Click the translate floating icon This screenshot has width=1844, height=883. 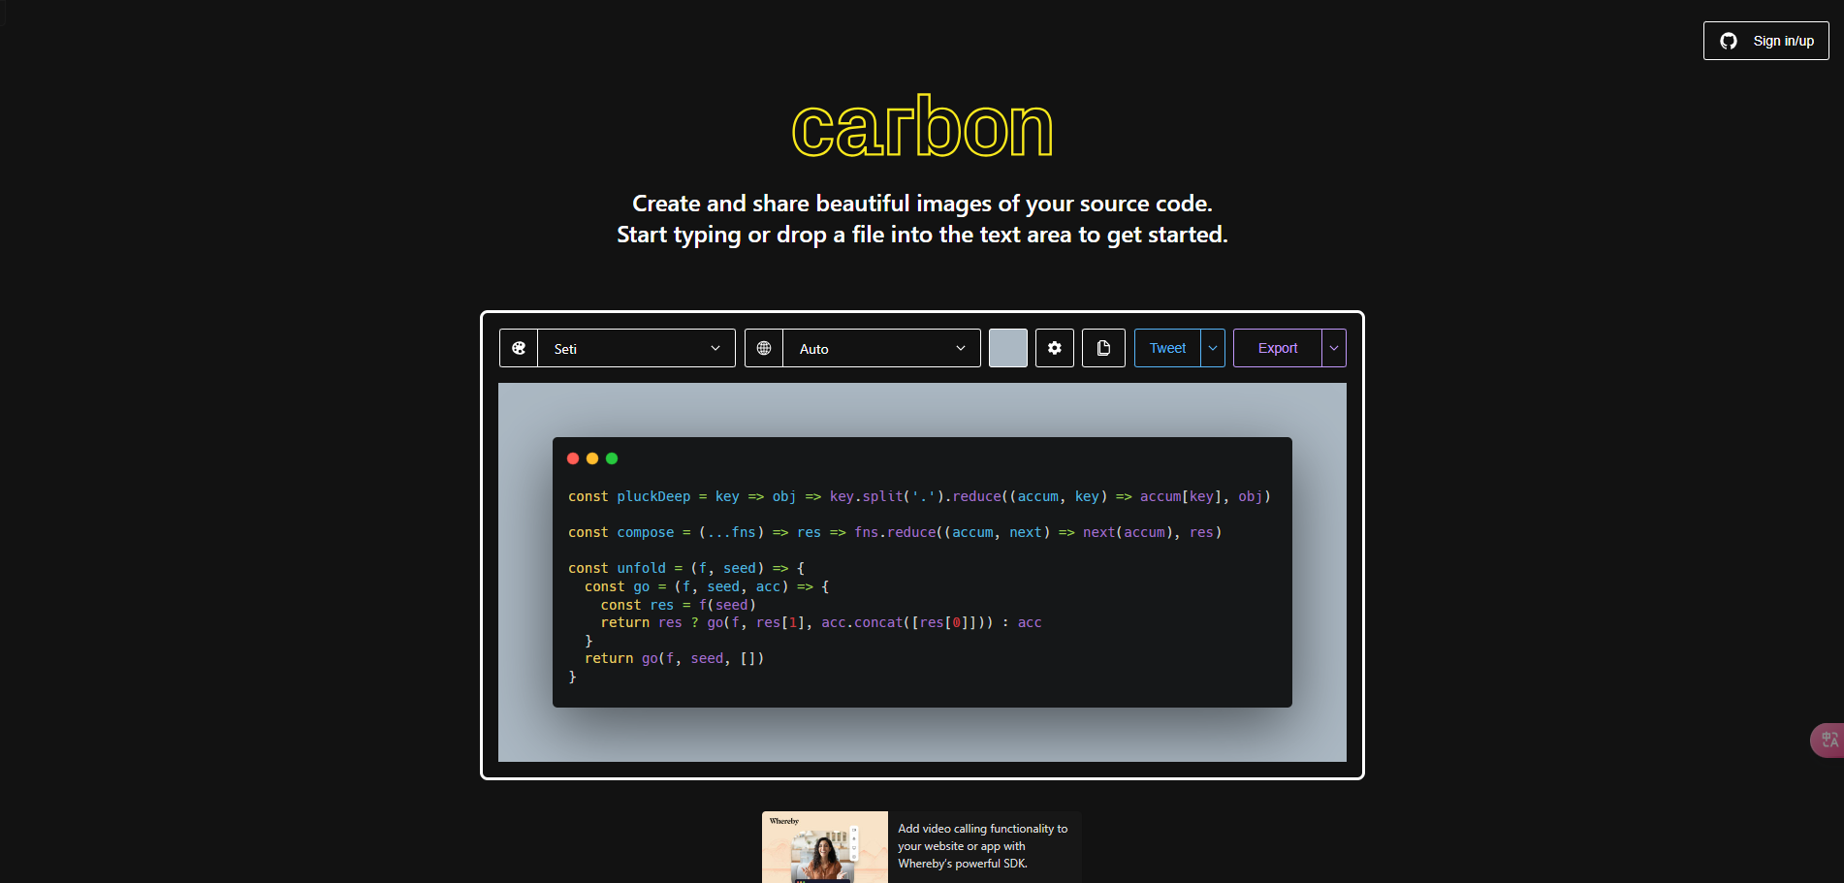[1828, 740]
